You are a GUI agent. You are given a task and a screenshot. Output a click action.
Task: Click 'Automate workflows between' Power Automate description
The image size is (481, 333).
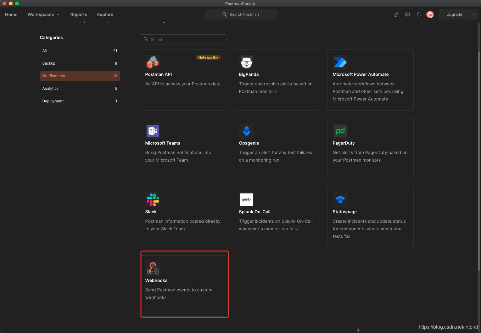click(x=368, y=91)
